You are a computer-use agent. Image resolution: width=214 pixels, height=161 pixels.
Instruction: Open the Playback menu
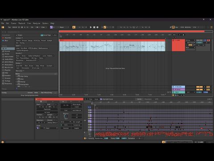(22, 23)
